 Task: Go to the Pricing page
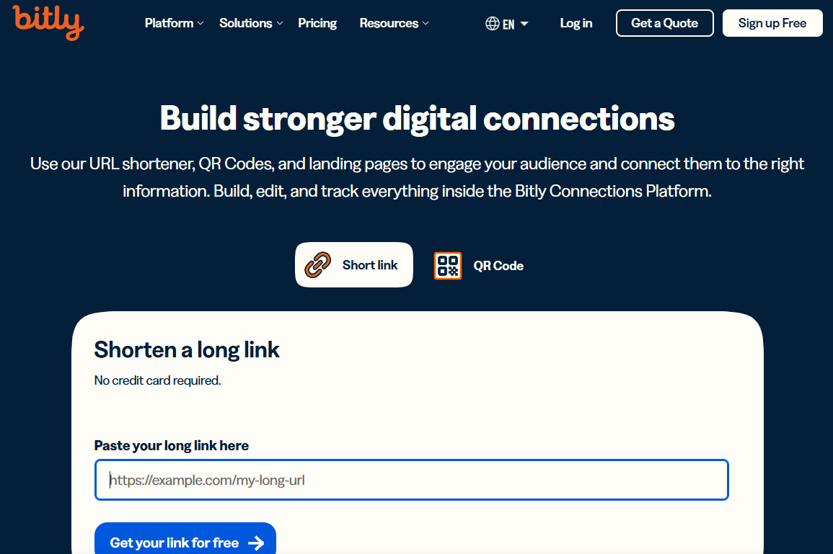(x=317, y=23)
